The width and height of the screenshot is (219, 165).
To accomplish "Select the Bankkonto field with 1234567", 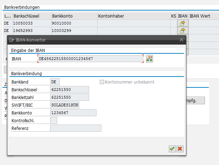I will (73, 113).
